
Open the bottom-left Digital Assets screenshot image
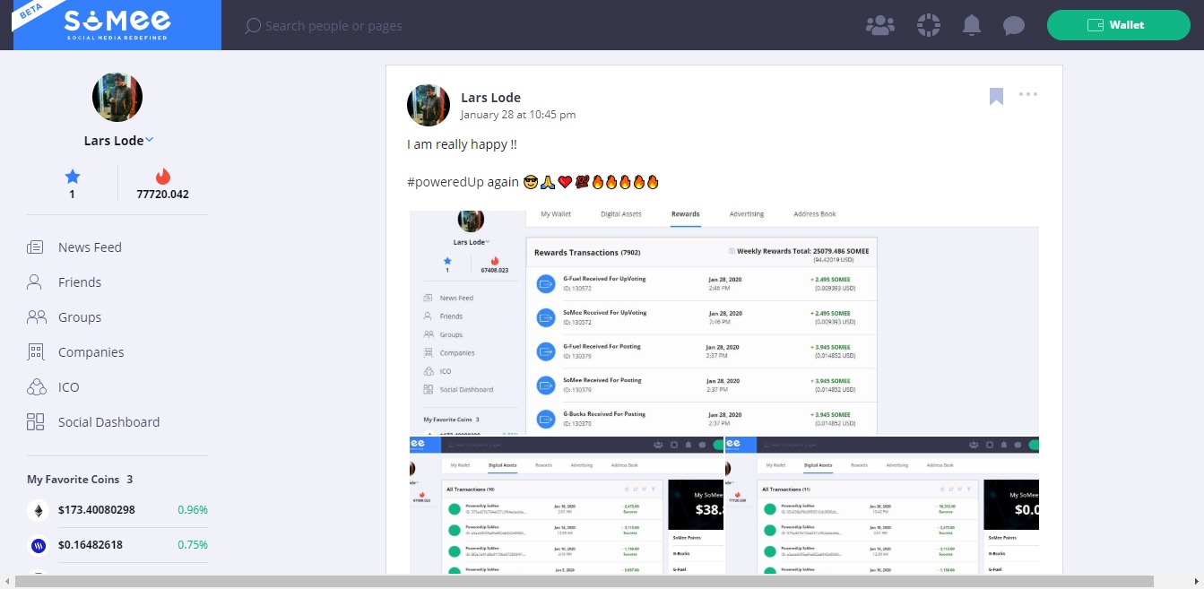[x=567, y=506]
